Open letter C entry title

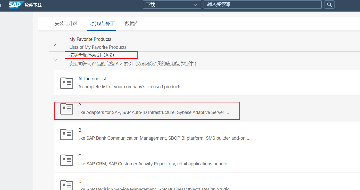point(80,156)
